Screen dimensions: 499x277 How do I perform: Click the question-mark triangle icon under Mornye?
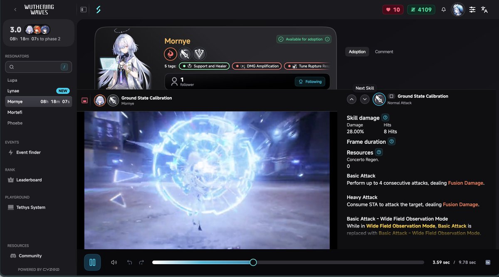click(x=199, y=54)
